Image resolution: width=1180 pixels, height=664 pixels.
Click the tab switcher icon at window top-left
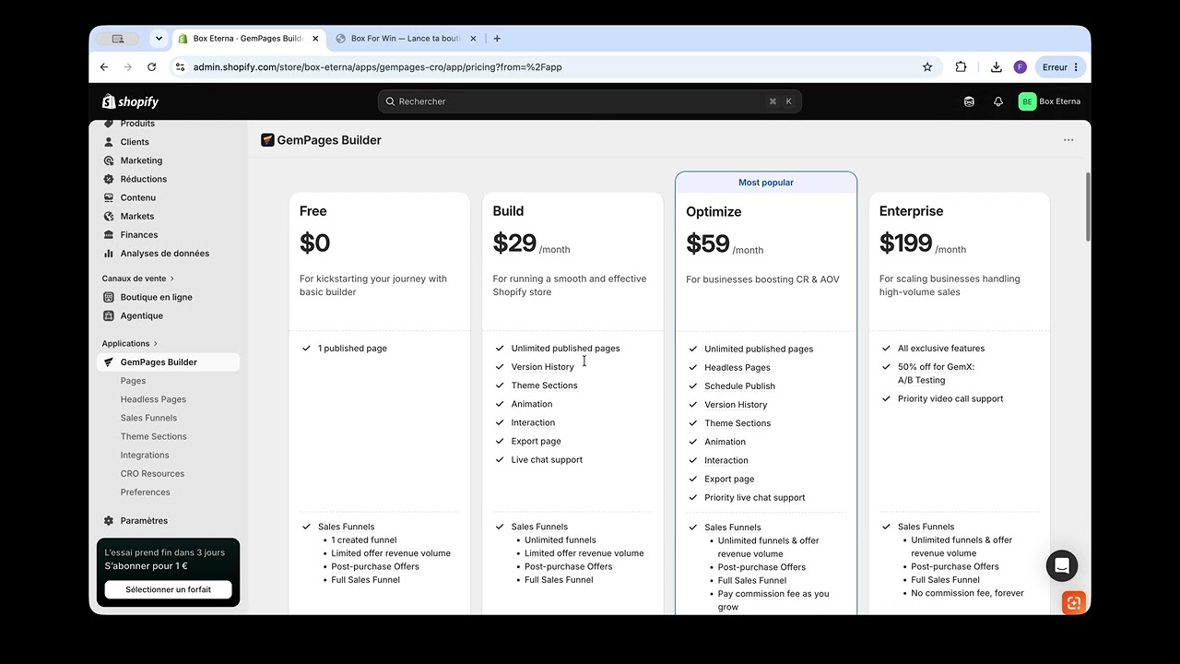[x=118, y=39]
